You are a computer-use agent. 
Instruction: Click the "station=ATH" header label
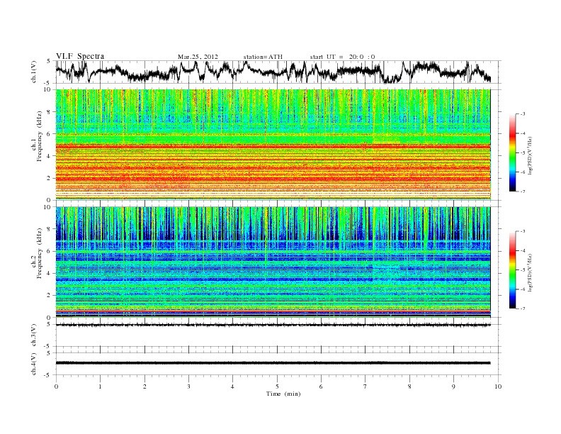(263, 57)
